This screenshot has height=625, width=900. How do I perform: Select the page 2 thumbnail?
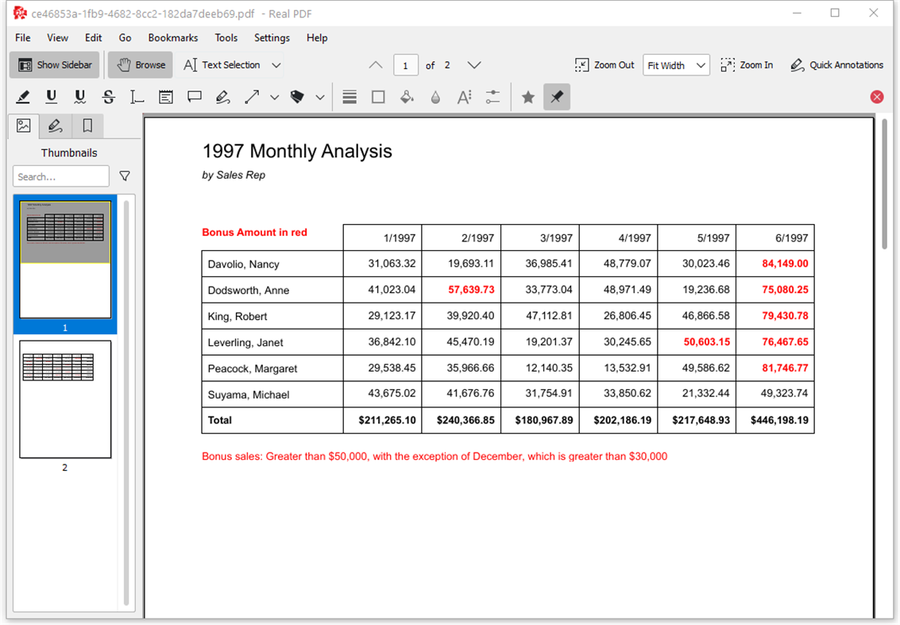click(65, 399)
